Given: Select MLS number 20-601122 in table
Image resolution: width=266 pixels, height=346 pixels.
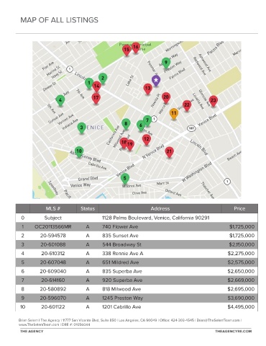Looking at the screenshot, I should click(x=53, y=307).
